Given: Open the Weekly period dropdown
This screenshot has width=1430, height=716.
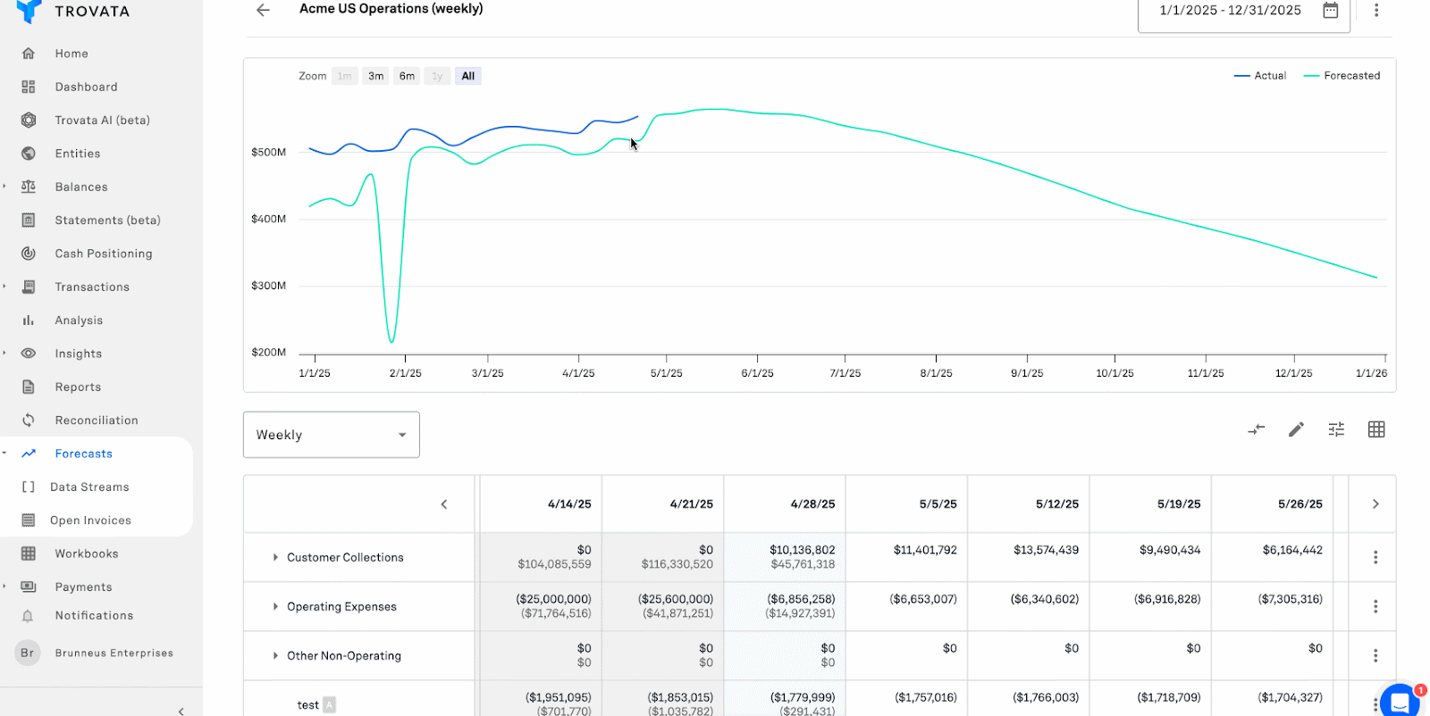Looking at the screenshot, I should click(x=331, y=435).
